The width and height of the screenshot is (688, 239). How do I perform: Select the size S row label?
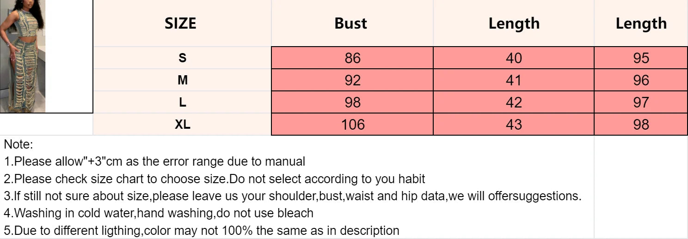click(183, 58)
